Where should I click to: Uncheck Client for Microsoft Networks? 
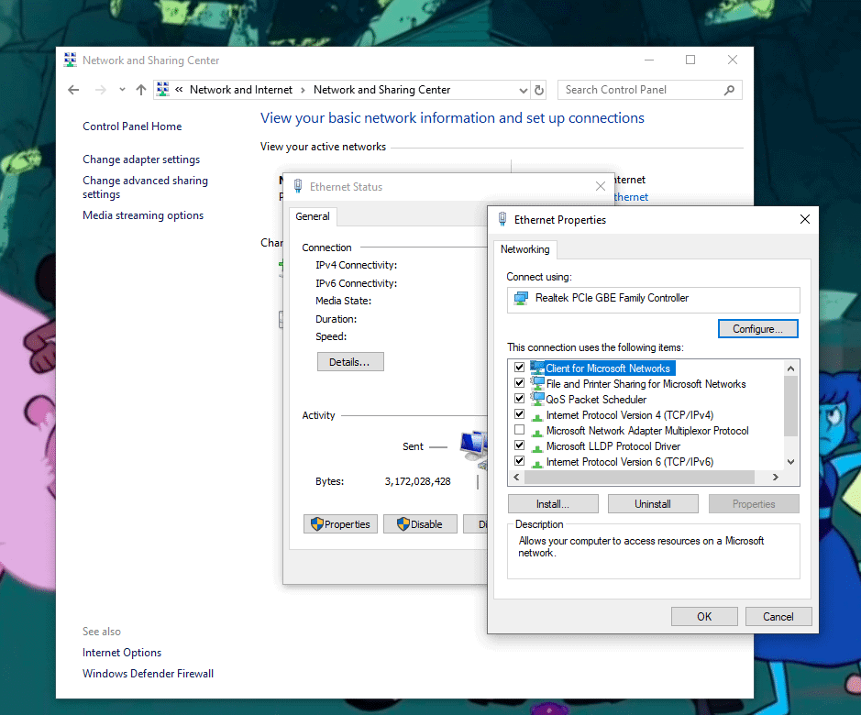coord(520,367)
